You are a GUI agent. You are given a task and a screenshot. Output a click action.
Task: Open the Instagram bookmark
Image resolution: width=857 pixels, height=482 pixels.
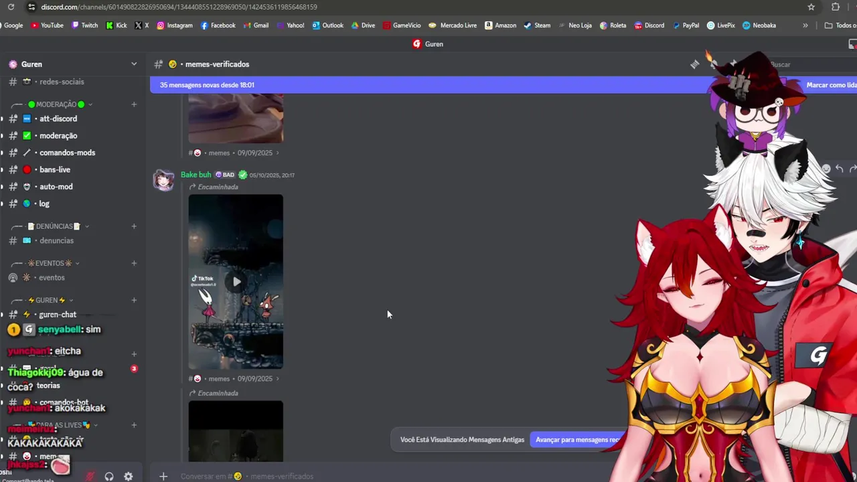[x=175, y=25]
